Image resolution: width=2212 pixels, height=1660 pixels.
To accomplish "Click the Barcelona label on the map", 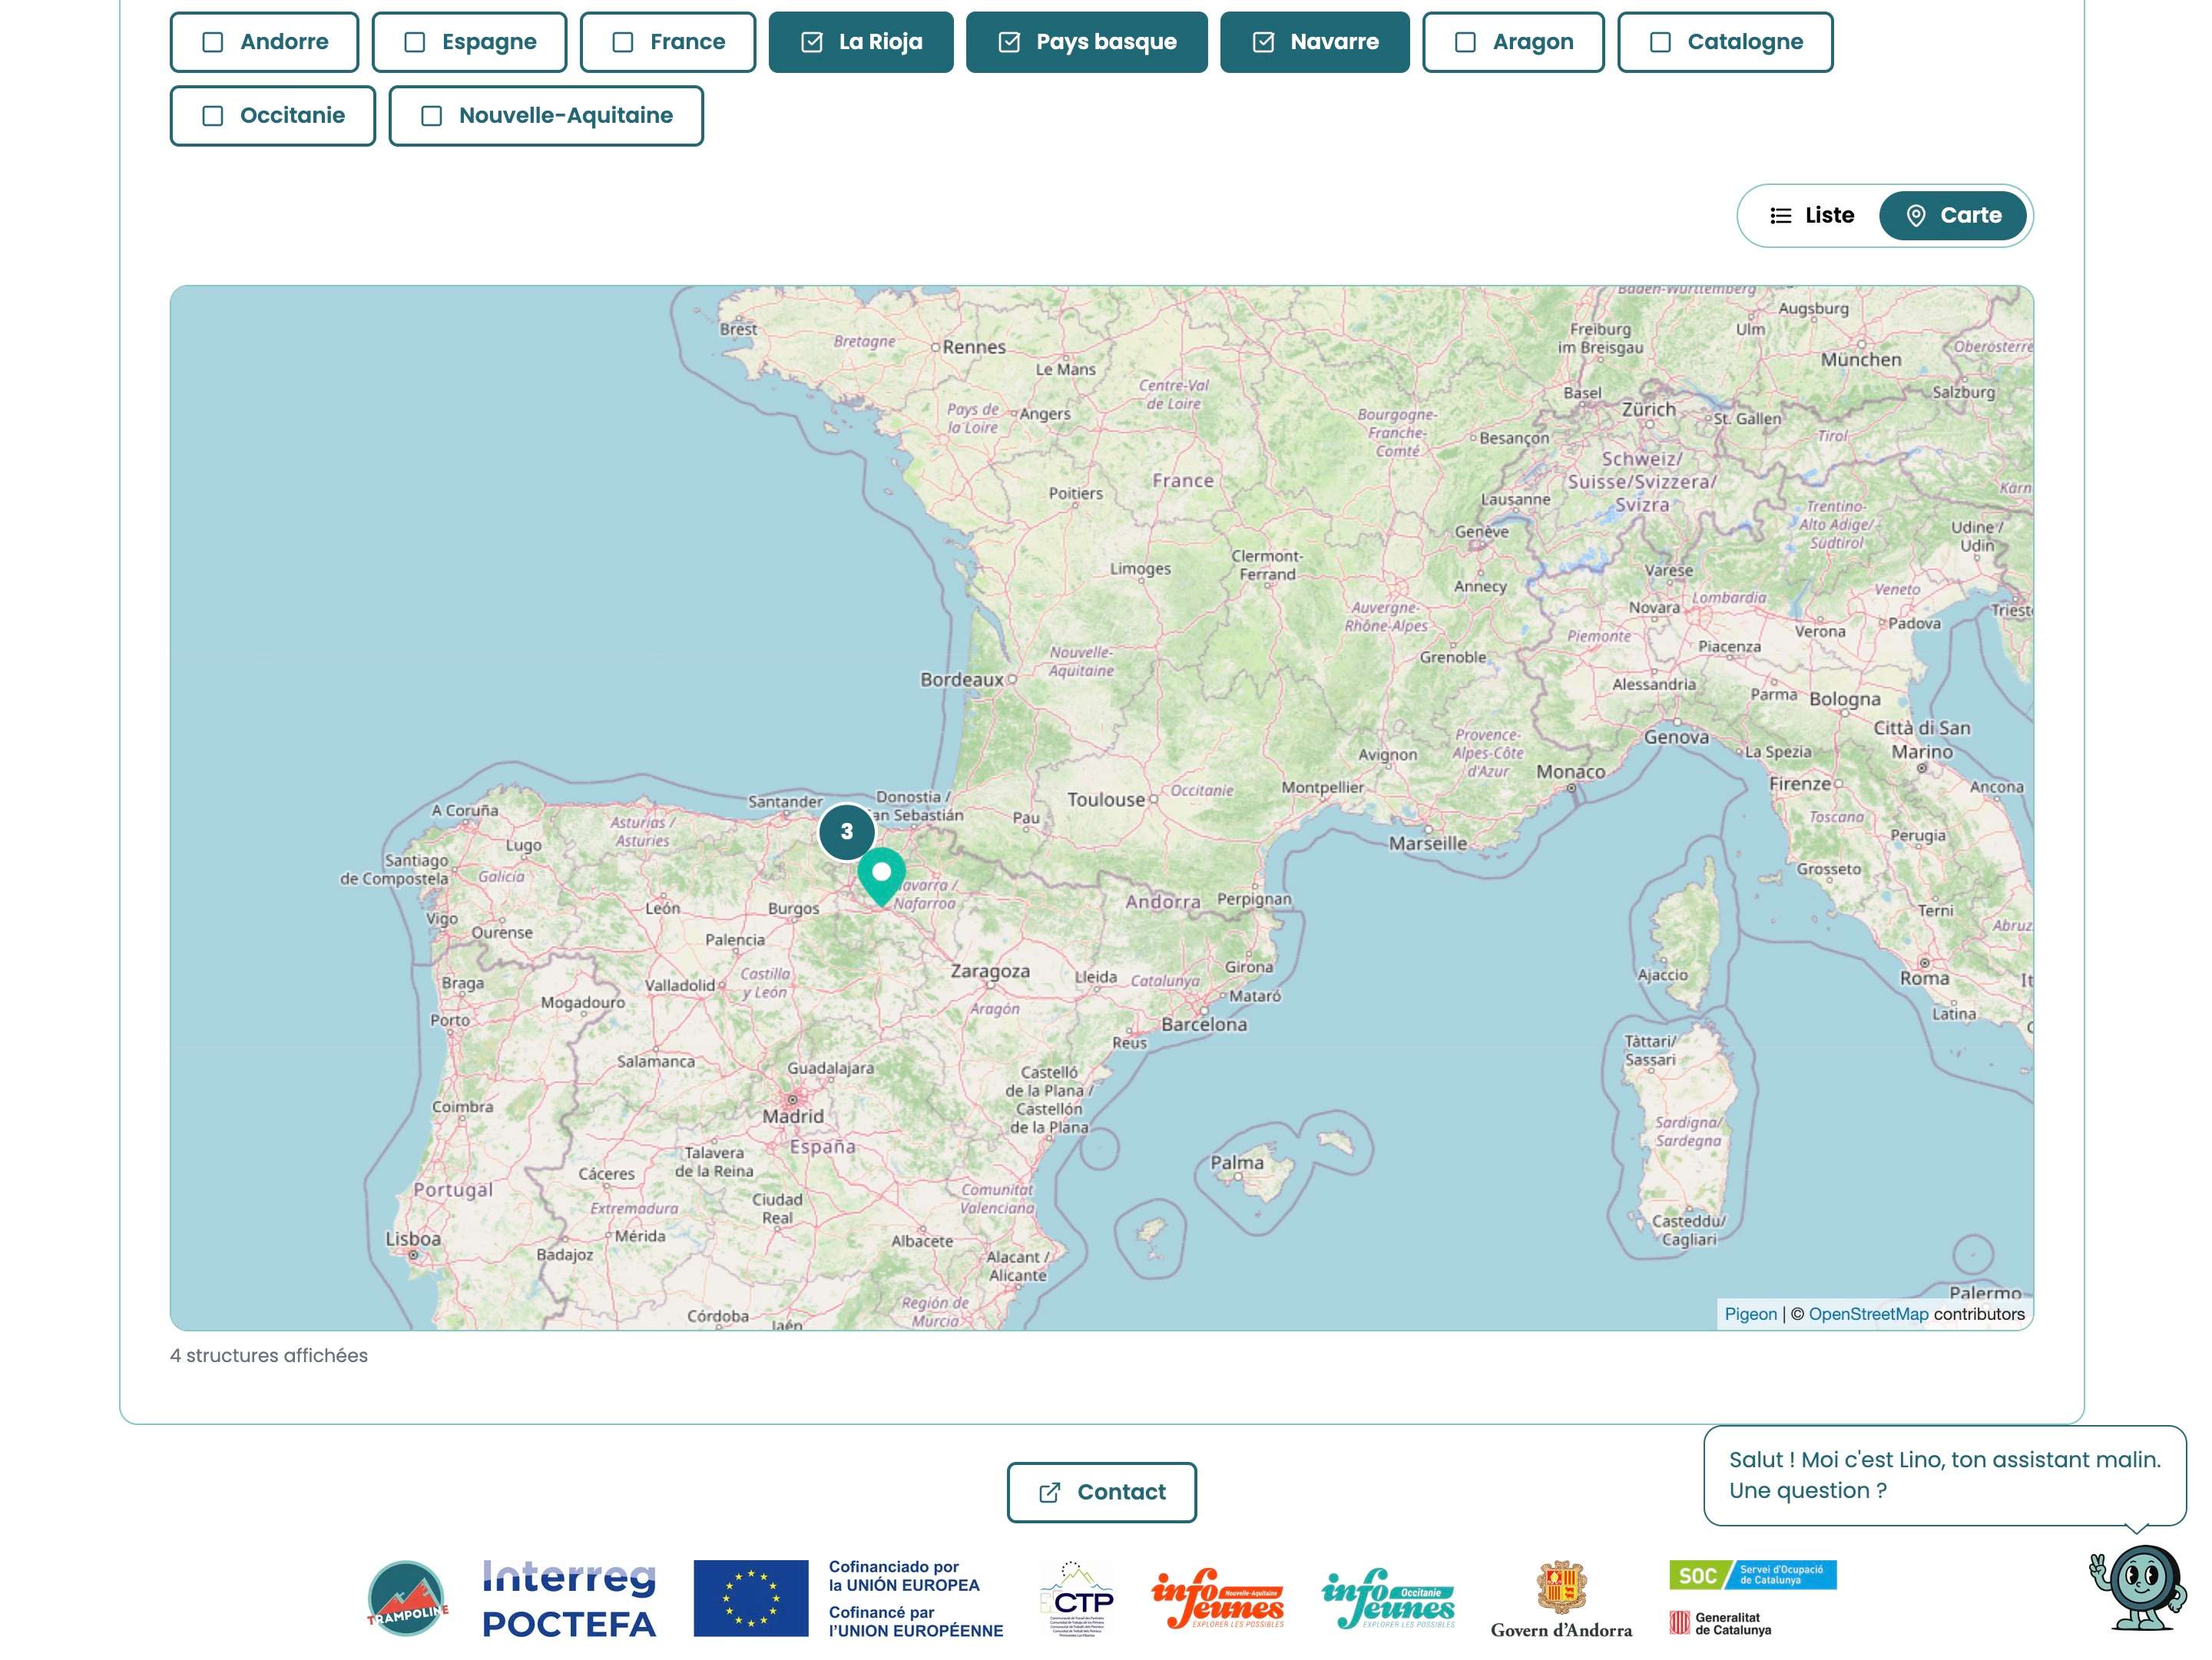I will 1204,1024.
